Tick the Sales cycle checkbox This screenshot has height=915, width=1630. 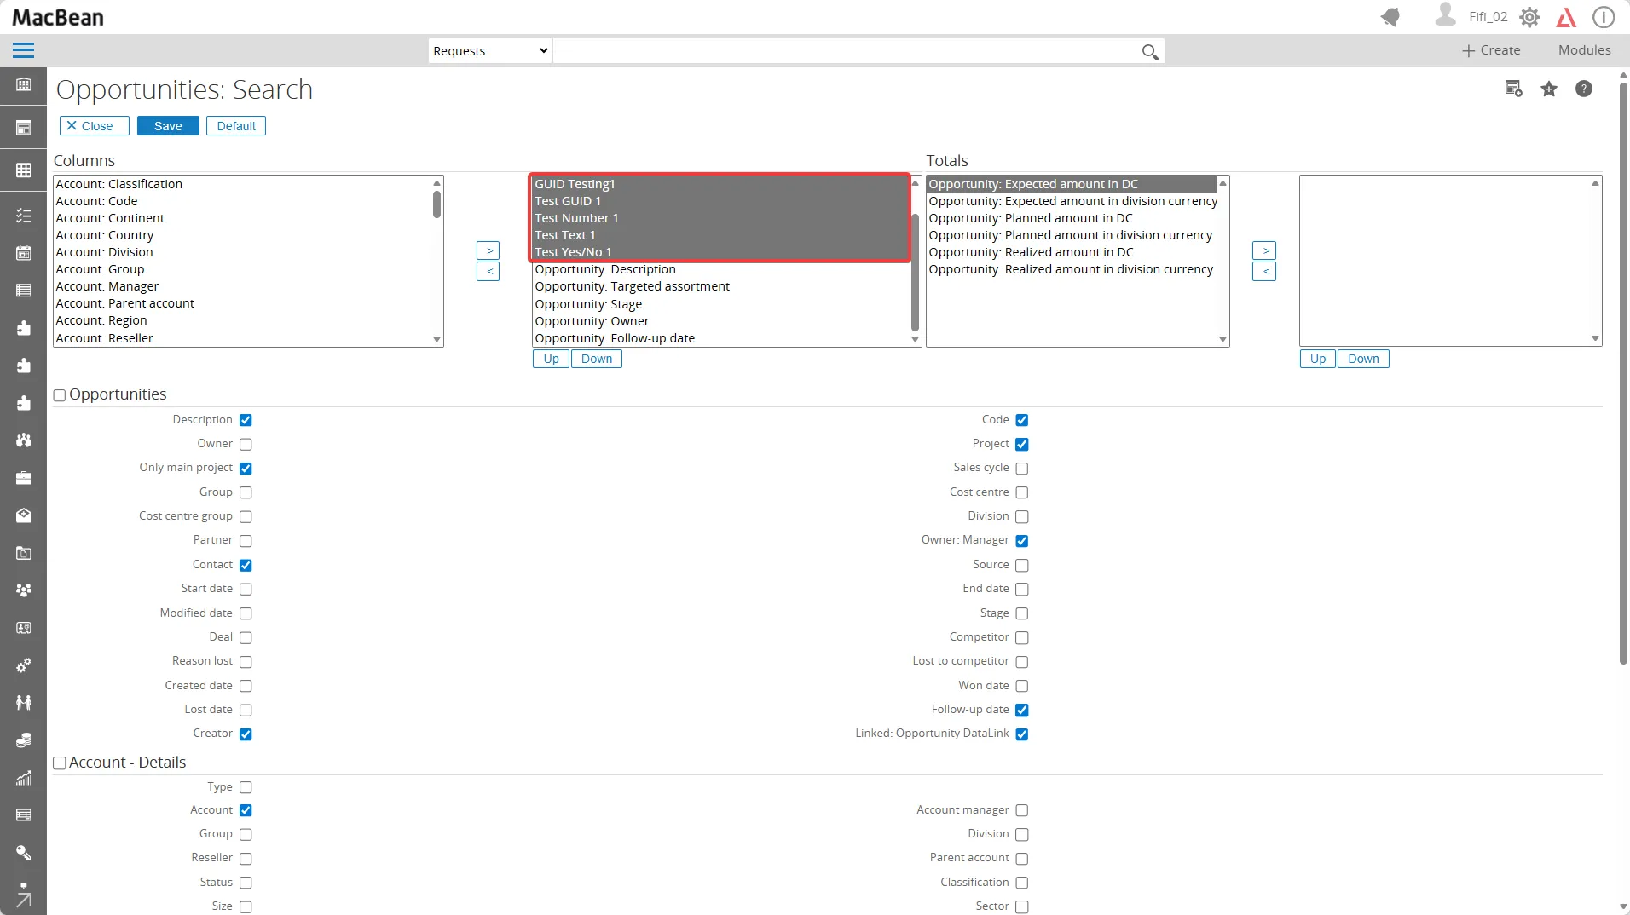click(x=1022, y=469)
